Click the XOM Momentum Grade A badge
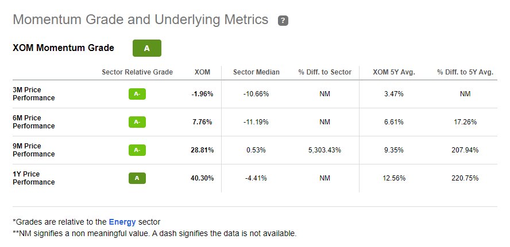510x247 pixels. (x=146, y=48)
